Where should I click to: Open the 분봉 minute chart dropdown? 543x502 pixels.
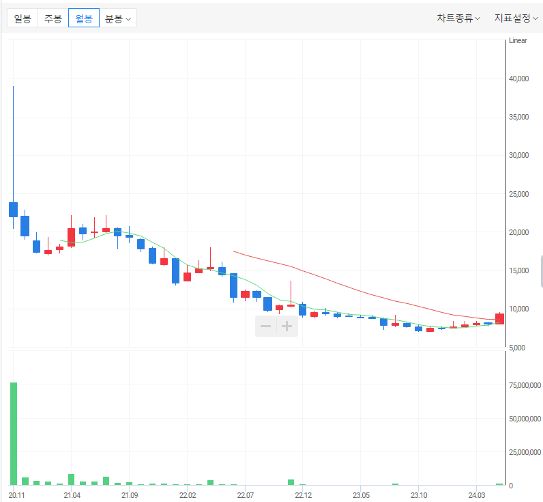pos(118,18)
